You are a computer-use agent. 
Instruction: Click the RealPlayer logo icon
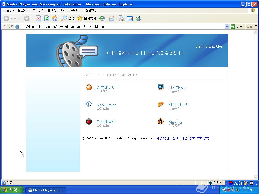(x=89, y=104)
